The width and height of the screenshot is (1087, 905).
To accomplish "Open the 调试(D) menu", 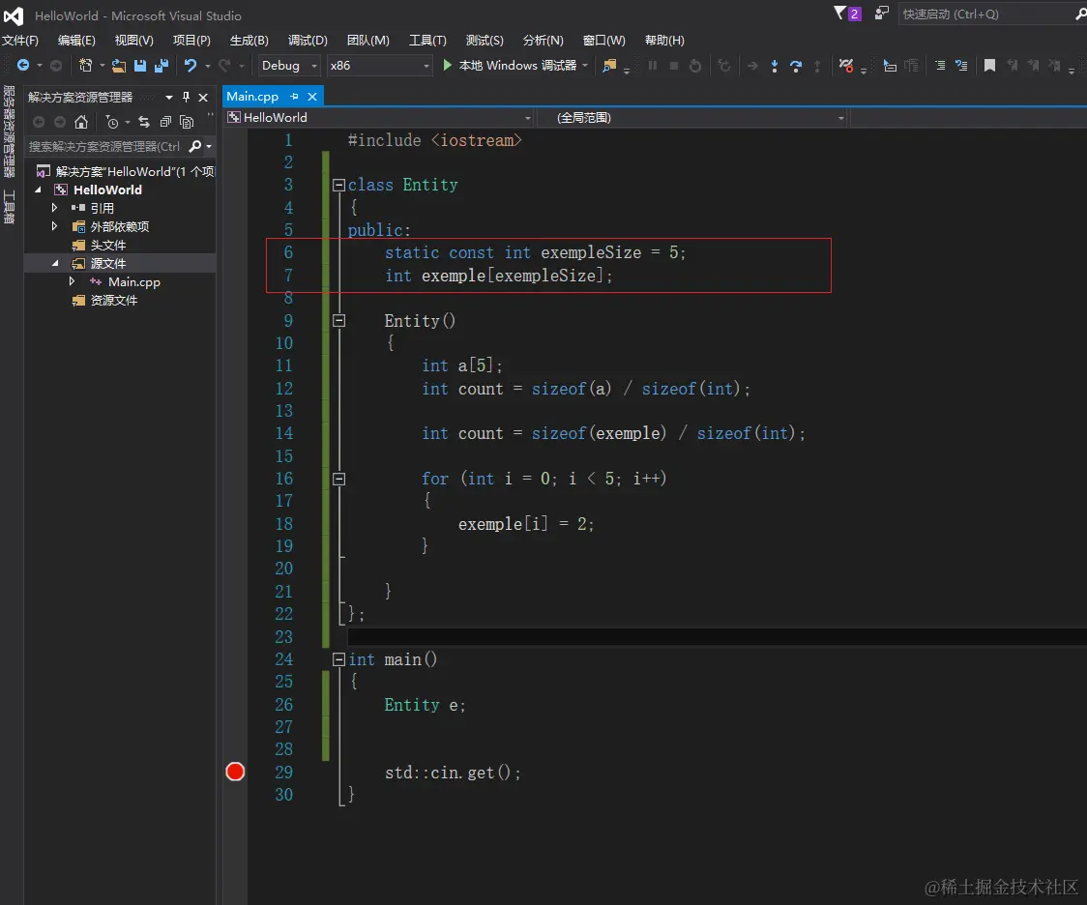I will pos(308,41).
